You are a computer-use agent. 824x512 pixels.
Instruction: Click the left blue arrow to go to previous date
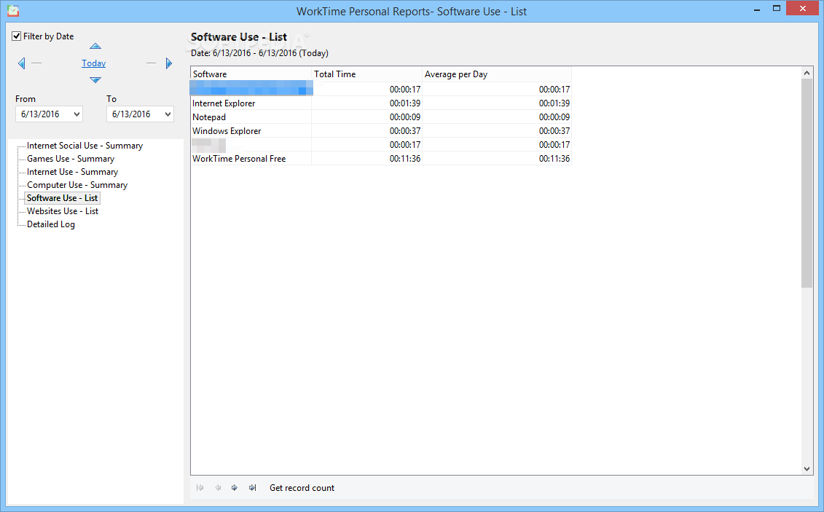pyautogui.click(x=22, y=63)
